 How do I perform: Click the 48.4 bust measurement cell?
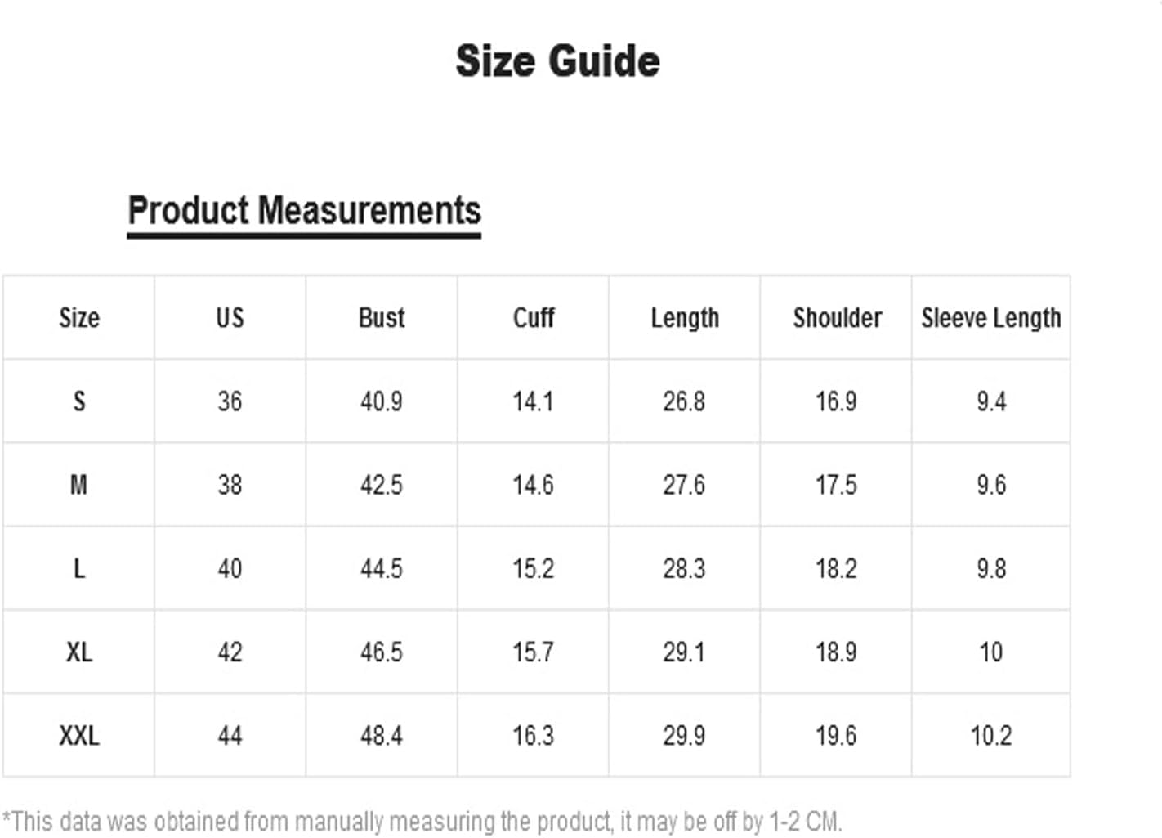click(x=382, y=736)
